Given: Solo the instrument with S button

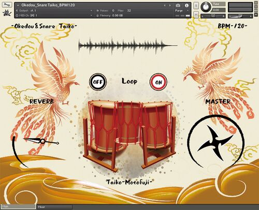Looking at the screenshot, I should [196, 6].
